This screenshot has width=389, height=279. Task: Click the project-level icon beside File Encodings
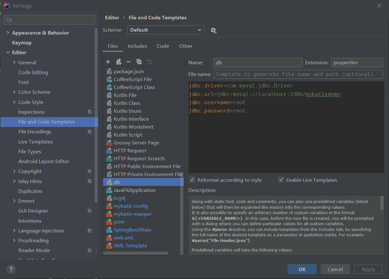coord(89,131)
